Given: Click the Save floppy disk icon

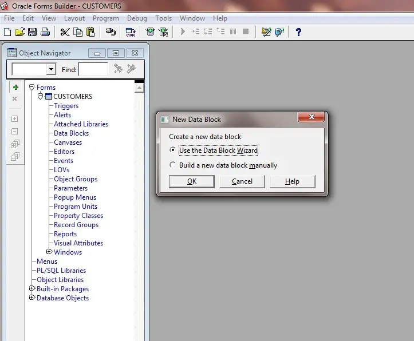Looking at the screenshot, I should [32, 32].
